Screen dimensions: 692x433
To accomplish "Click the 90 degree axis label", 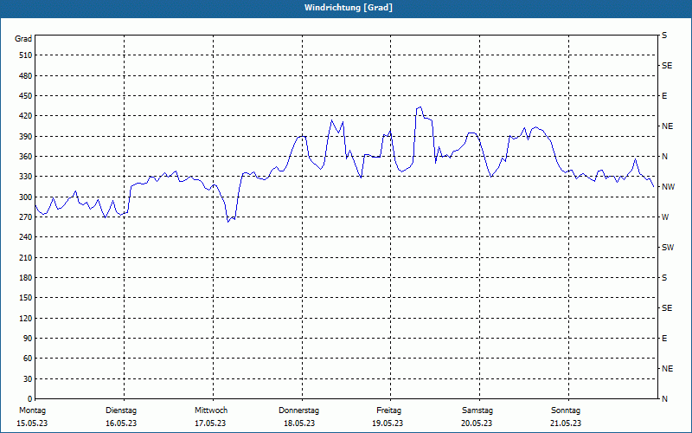I will pyautogui.click(x=28, y=339).
